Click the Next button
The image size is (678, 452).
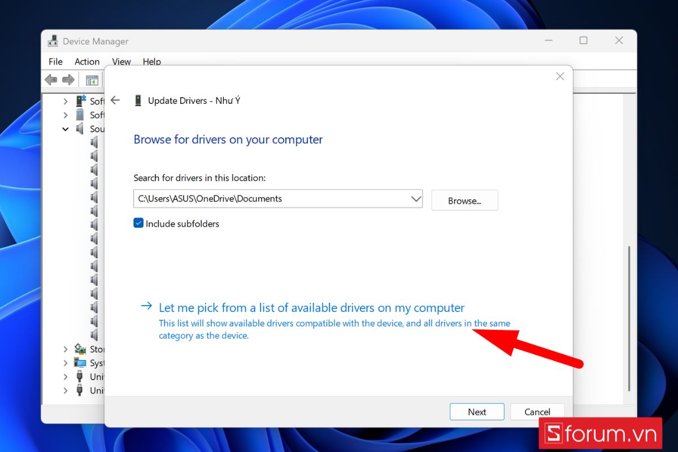tap(477, 412)
